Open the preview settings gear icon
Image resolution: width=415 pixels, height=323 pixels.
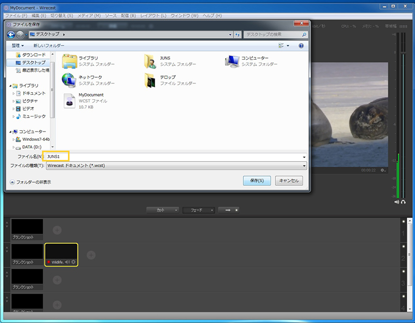[383, 170]
